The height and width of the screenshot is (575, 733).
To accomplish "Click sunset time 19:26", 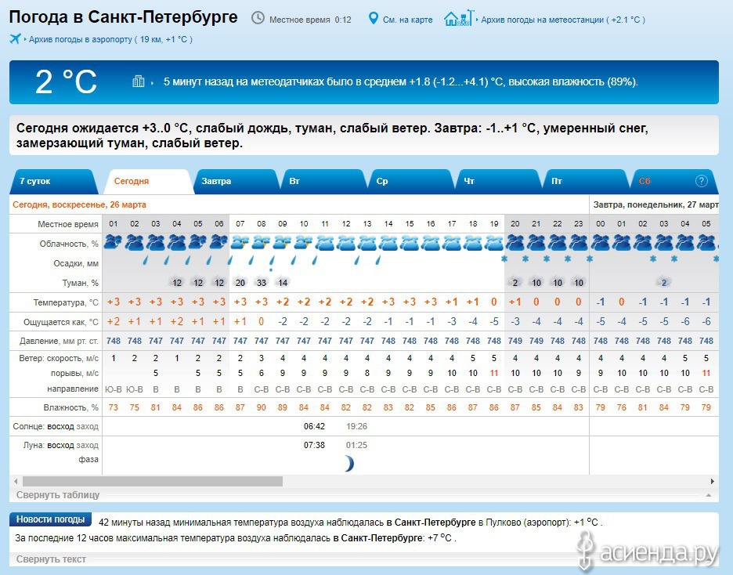I will (x=356, y=426).
